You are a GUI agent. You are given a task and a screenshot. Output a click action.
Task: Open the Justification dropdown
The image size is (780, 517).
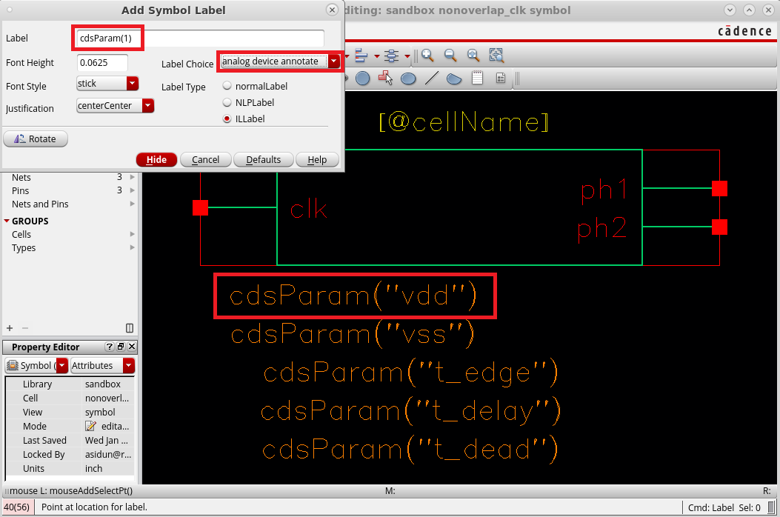coord(147,106)
